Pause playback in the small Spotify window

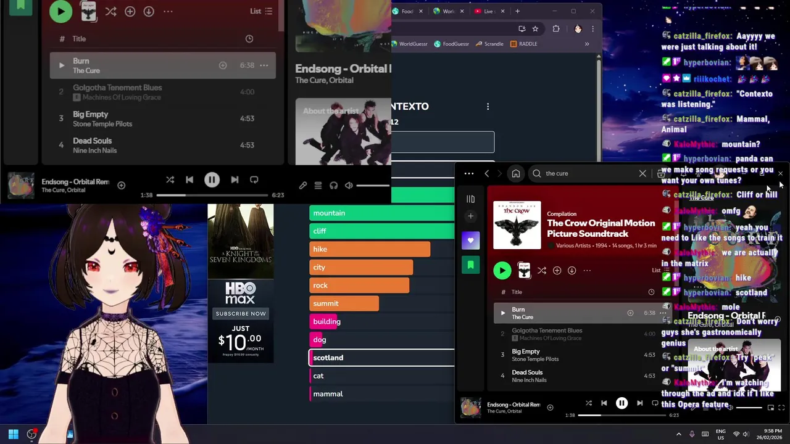click(622, 403)
